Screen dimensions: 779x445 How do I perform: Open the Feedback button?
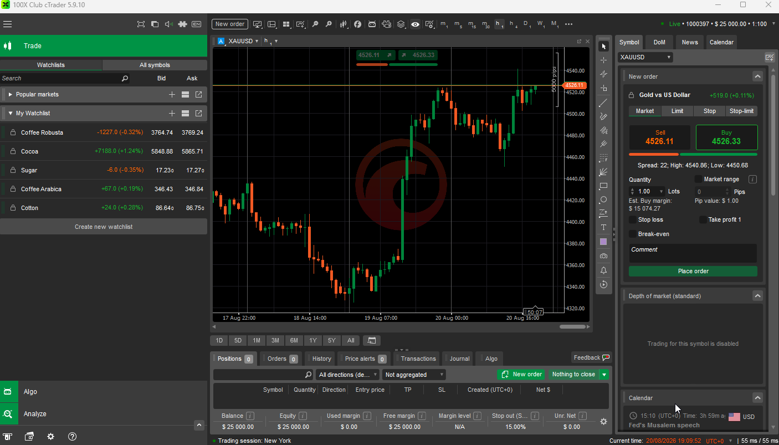[x=592, y=357]
